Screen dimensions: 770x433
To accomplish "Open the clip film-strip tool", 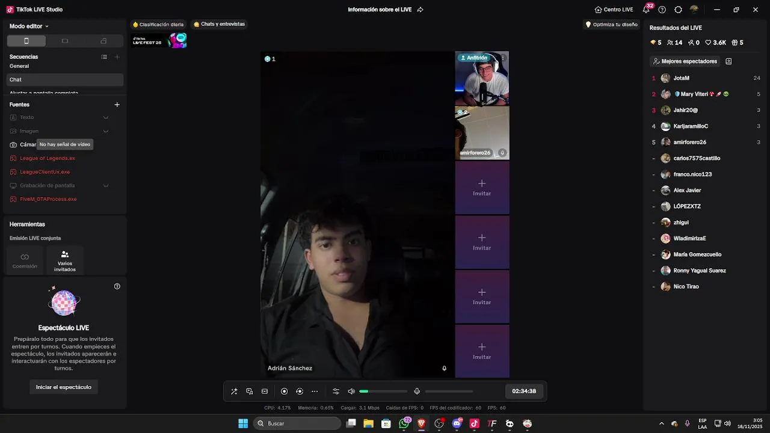I will click(x=265, y=392).
